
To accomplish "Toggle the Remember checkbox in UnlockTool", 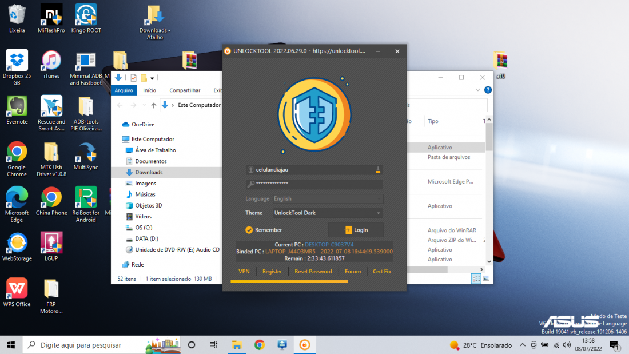I will [x=249, y=230].
